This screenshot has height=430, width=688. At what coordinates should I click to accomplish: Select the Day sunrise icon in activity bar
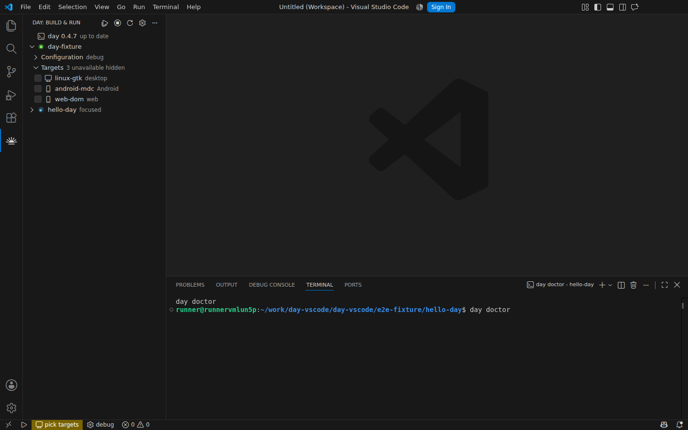click(x=11, y=141)
